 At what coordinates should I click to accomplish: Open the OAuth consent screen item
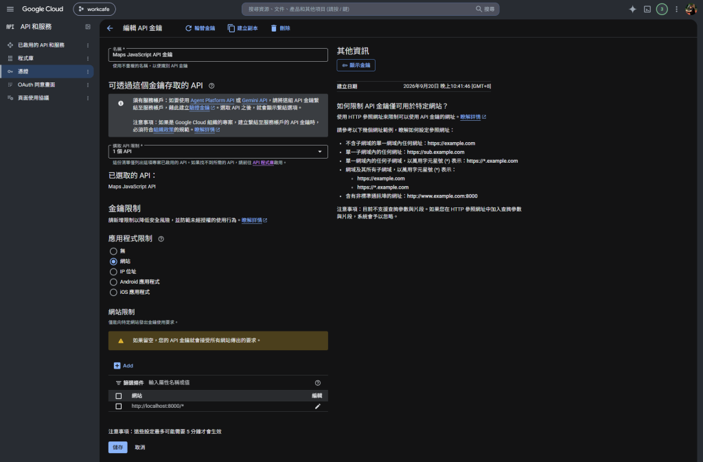coord(36,84)
